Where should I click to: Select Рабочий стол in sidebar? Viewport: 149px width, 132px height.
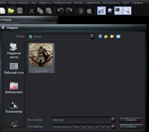pyautogui.click(x=14, y=69)
